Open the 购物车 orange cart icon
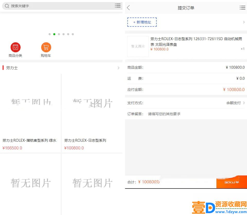Screen dimensions: 247x215 coord(46,47)
